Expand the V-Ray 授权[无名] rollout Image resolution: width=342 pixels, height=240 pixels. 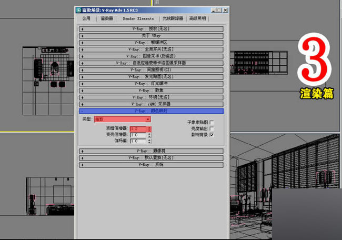tap(151, 29)
